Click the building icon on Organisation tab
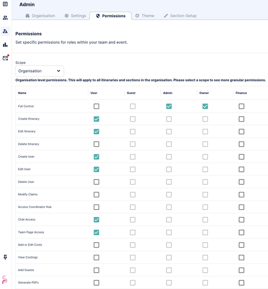Screen dimensions: 268x289 tap(27, 15)
